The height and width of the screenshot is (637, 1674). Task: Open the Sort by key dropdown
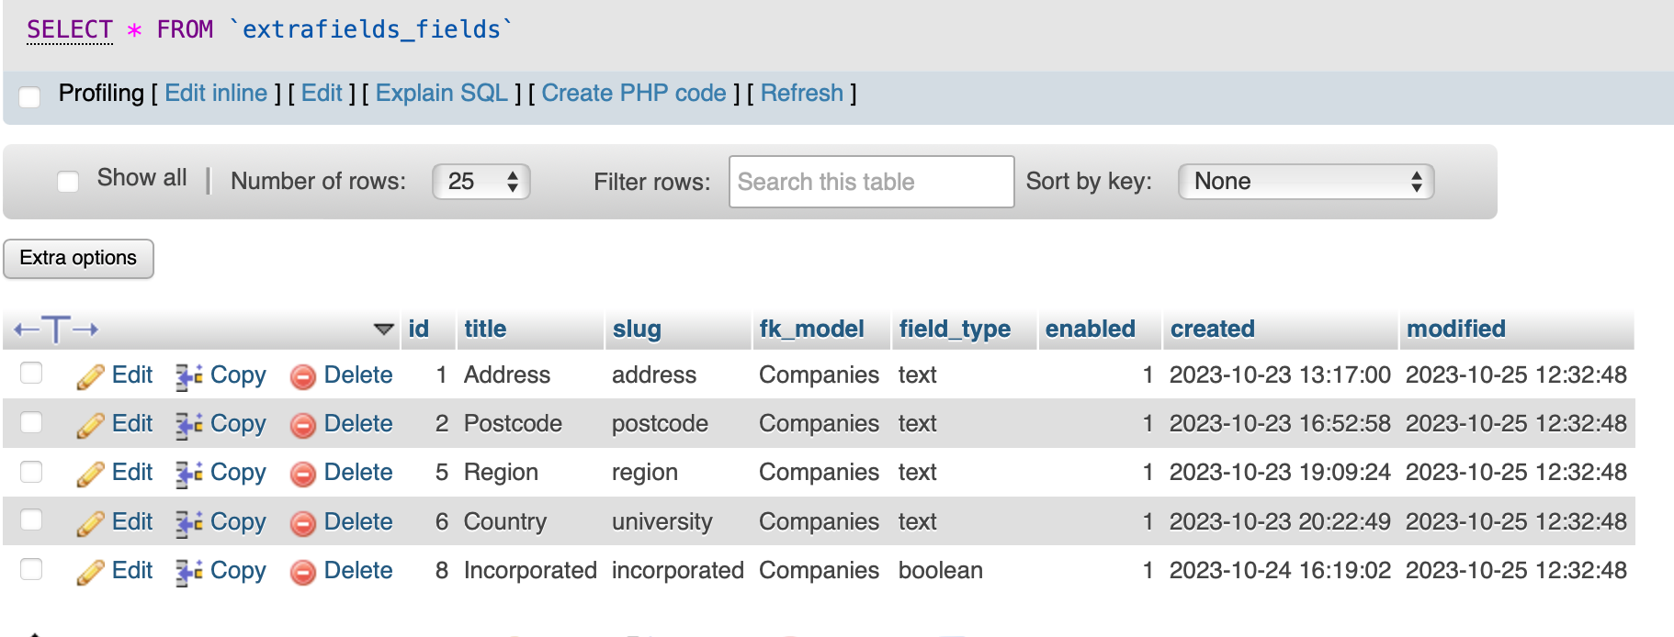pos(1306,182)
